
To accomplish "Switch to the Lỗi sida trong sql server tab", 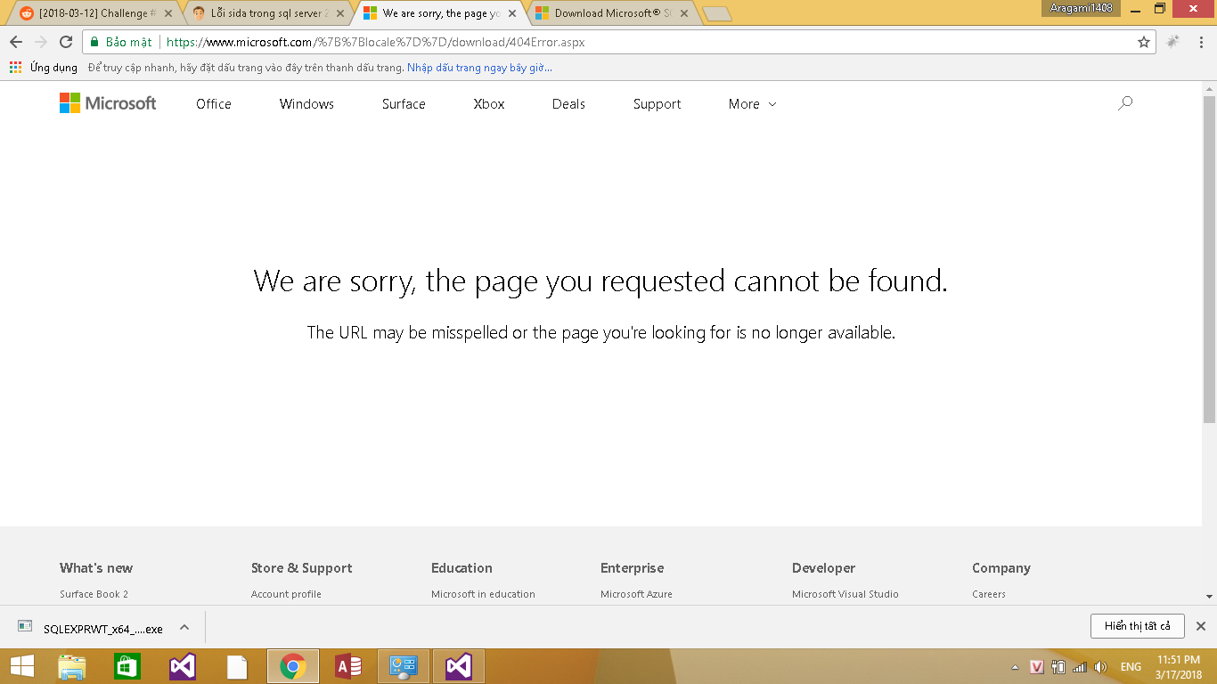I will 267,13.
